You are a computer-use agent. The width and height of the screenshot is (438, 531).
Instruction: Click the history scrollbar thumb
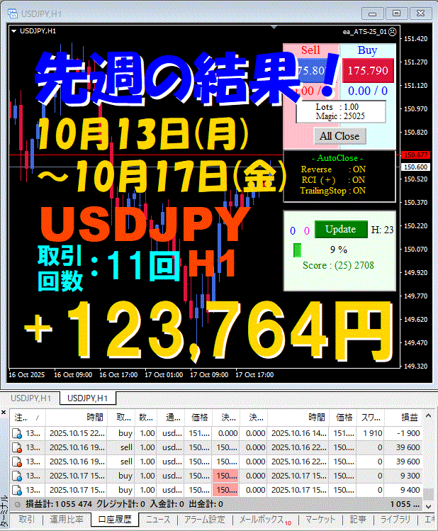pos(428,493)
